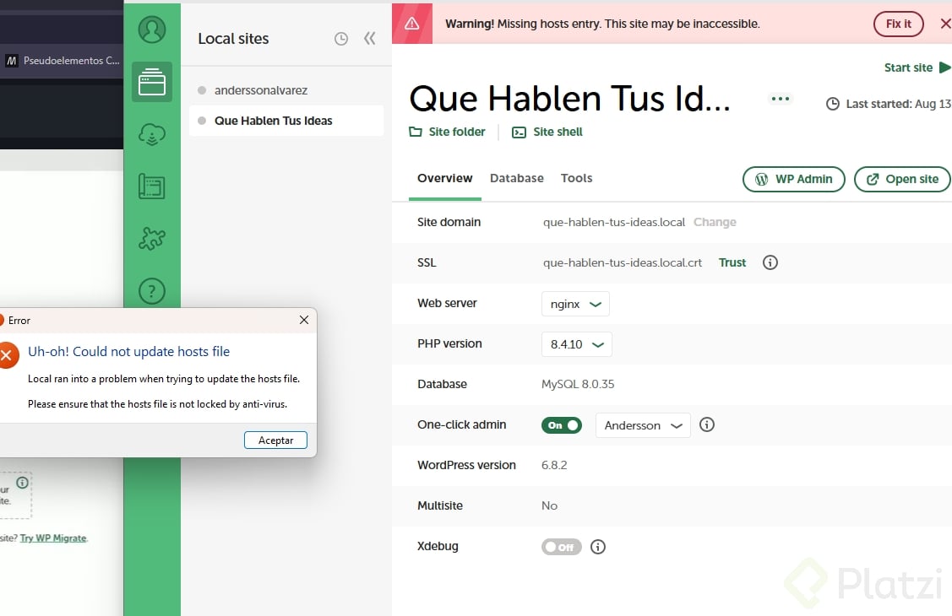Click the recent sites clock icon

(341, 39)
